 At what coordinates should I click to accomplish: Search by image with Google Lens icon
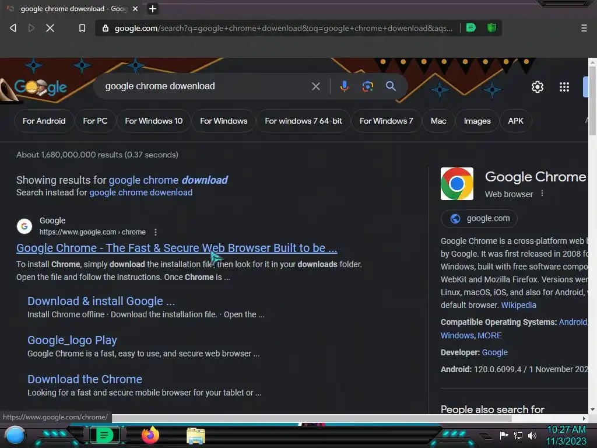pos(367,86)
